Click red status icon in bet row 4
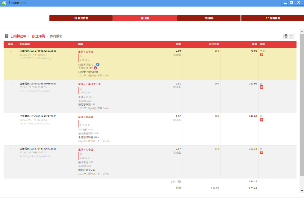This screenshot has height=202, width=304. (x=261, y=152)
